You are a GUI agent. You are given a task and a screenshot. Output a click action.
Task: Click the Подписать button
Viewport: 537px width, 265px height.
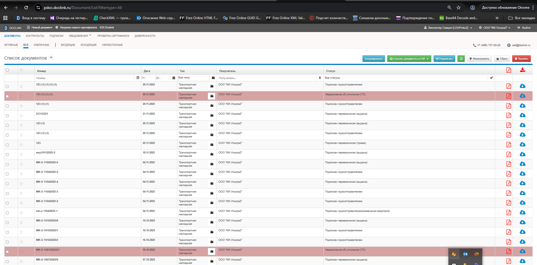pos(444,59)
